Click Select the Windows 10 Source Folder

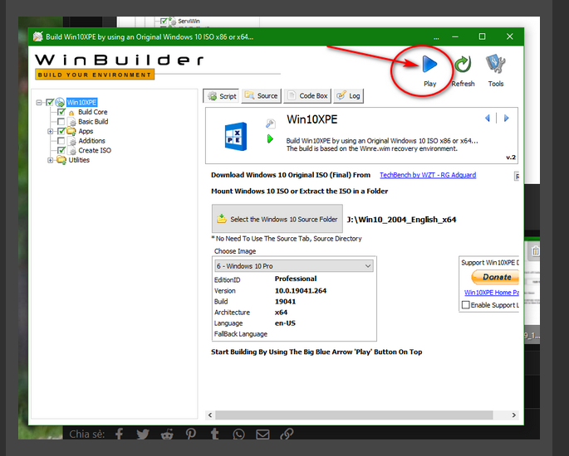tap(277, 219)
